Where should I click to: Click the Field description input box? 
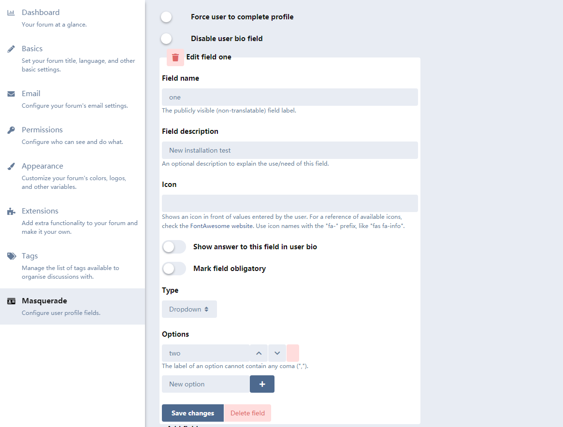[290, 150]
